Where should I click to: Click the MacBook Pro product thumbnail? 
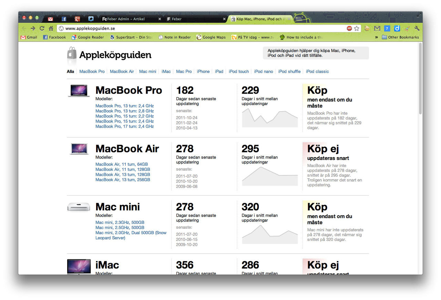(79, 91)
